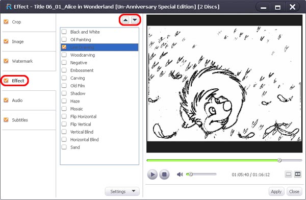
Task: Play the video preview
Action: 152,174
